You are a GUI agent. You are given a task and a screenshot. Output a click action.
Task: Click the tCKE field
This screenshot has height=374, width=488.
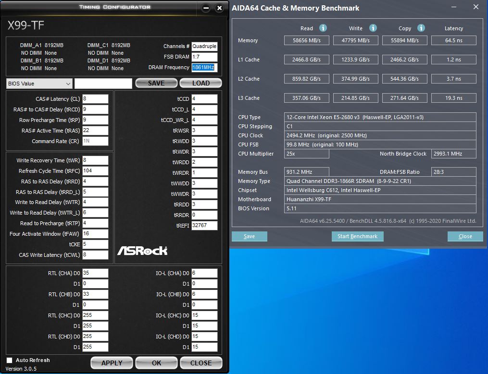[95, 244]
